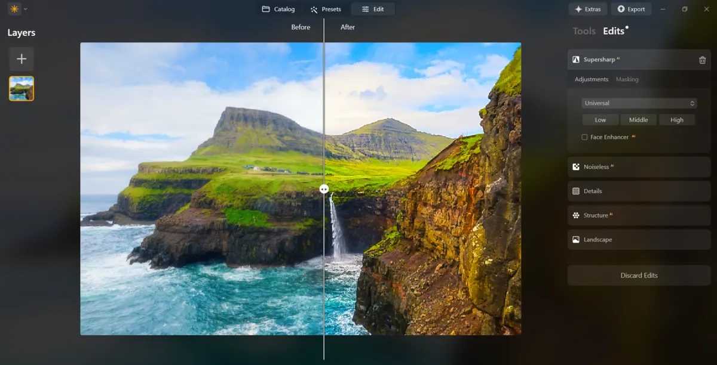
Task: Open the Details tool
Action: (638, 191)
